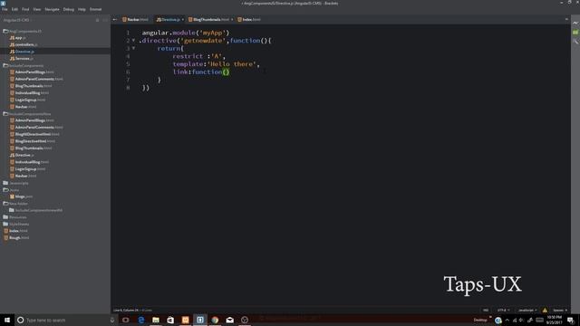The image size is (580, 326).
Task: Open the Navigate menu
Action: click(x=53, y=9)
